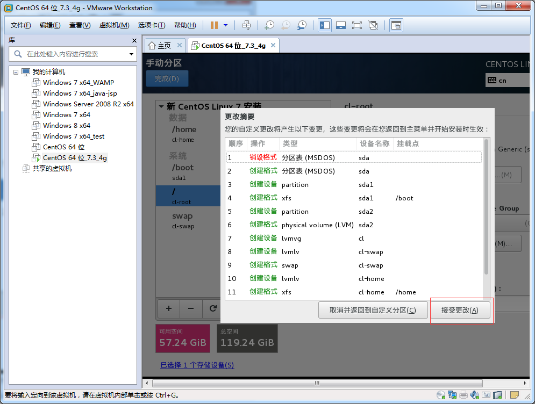Screen dimensions: 535x404
Task: Select row 1 销毁格式 in change summary
Action: [x=354, y=157]
